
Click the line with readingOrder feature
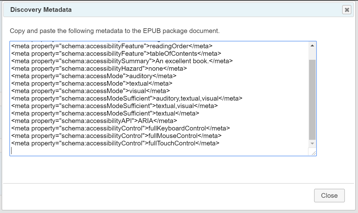pos(112,46)
